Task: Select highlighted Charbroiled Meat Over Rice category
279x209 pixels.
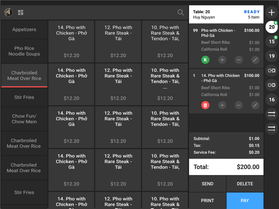Action: click(x=24, y=76)
